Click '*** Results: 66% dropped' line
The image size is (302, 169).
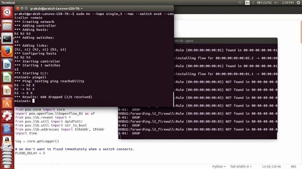click(x=53, y=97)
